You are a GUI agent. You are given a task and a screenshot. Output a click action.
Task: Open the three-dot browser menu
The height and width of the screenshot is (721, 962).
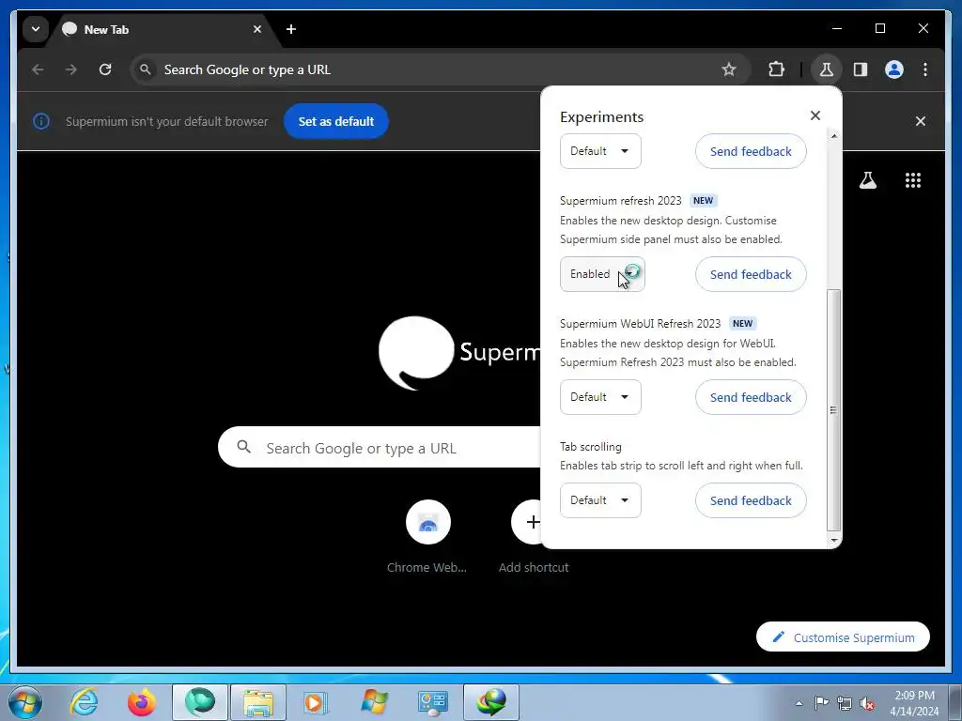click(925, 69)
